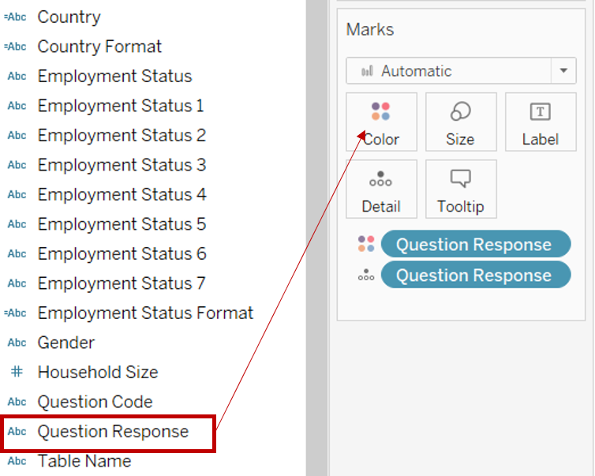This screenshot has width=595, height=476.
Task: Open the Tooltip marks button
Action: tap(460, 189)
